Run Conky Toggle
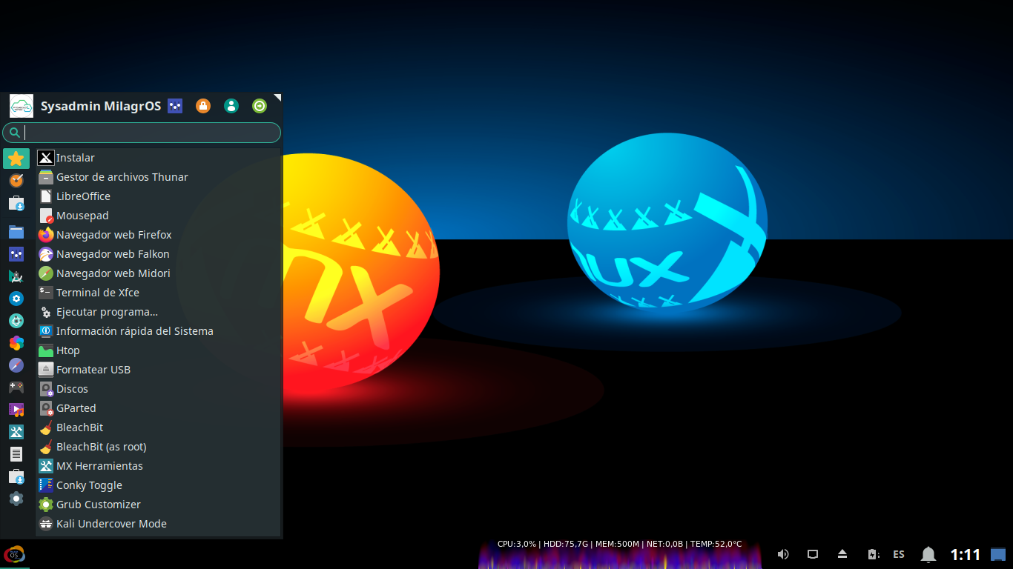Viewport: 1013px width, 569px height. click(89, 485)
